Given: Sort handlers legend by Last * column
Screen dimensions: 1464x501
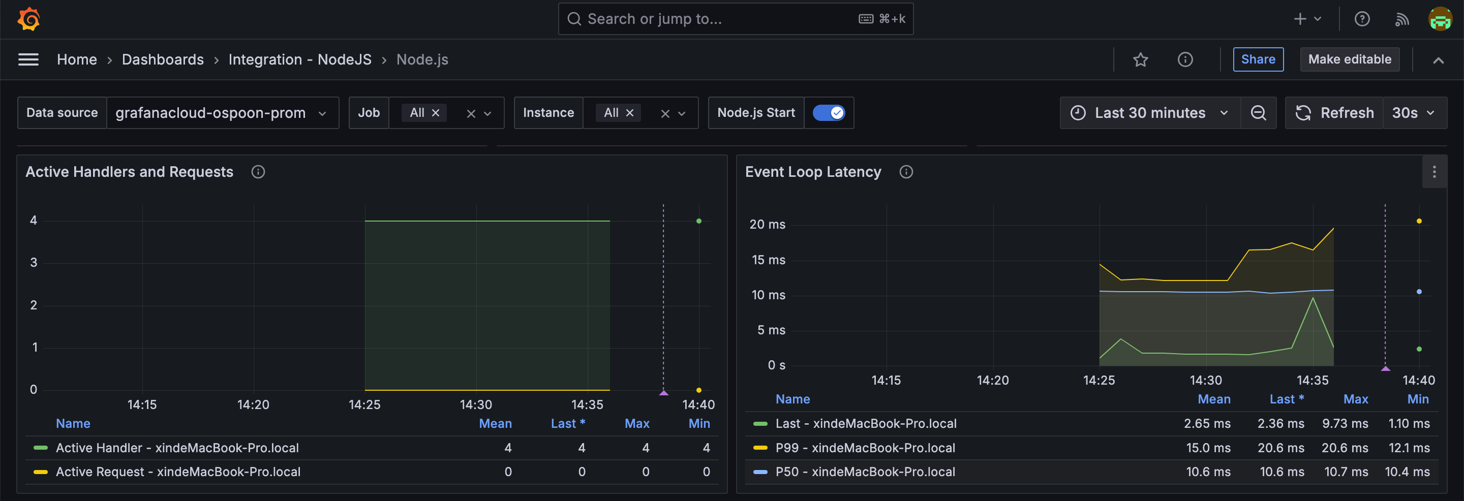Looking at the screenshot, I should click(568, 423).
